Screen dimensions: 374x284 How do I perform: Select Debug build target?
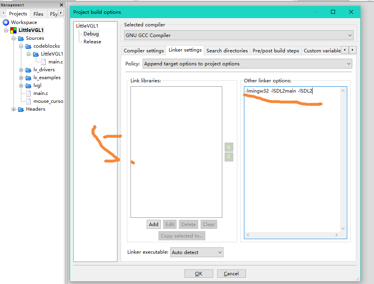point(91,34)
